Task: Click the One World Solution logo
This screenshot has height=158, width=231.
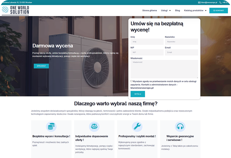Action: click(15, 10)
